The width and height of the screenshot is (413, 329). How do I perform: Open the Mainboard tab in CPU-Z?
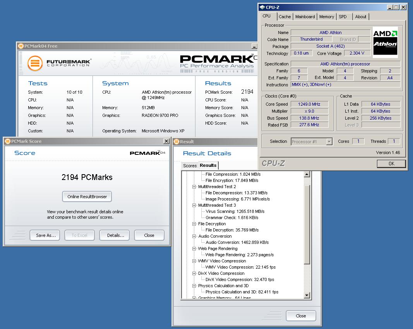[x=305, y=17]
